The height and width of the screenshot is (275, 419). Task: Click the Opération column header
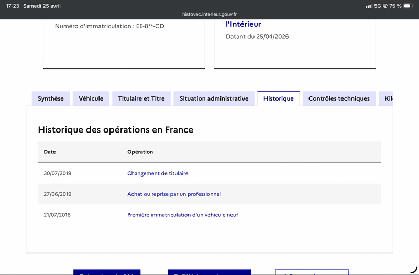click(x=140, y=152)
